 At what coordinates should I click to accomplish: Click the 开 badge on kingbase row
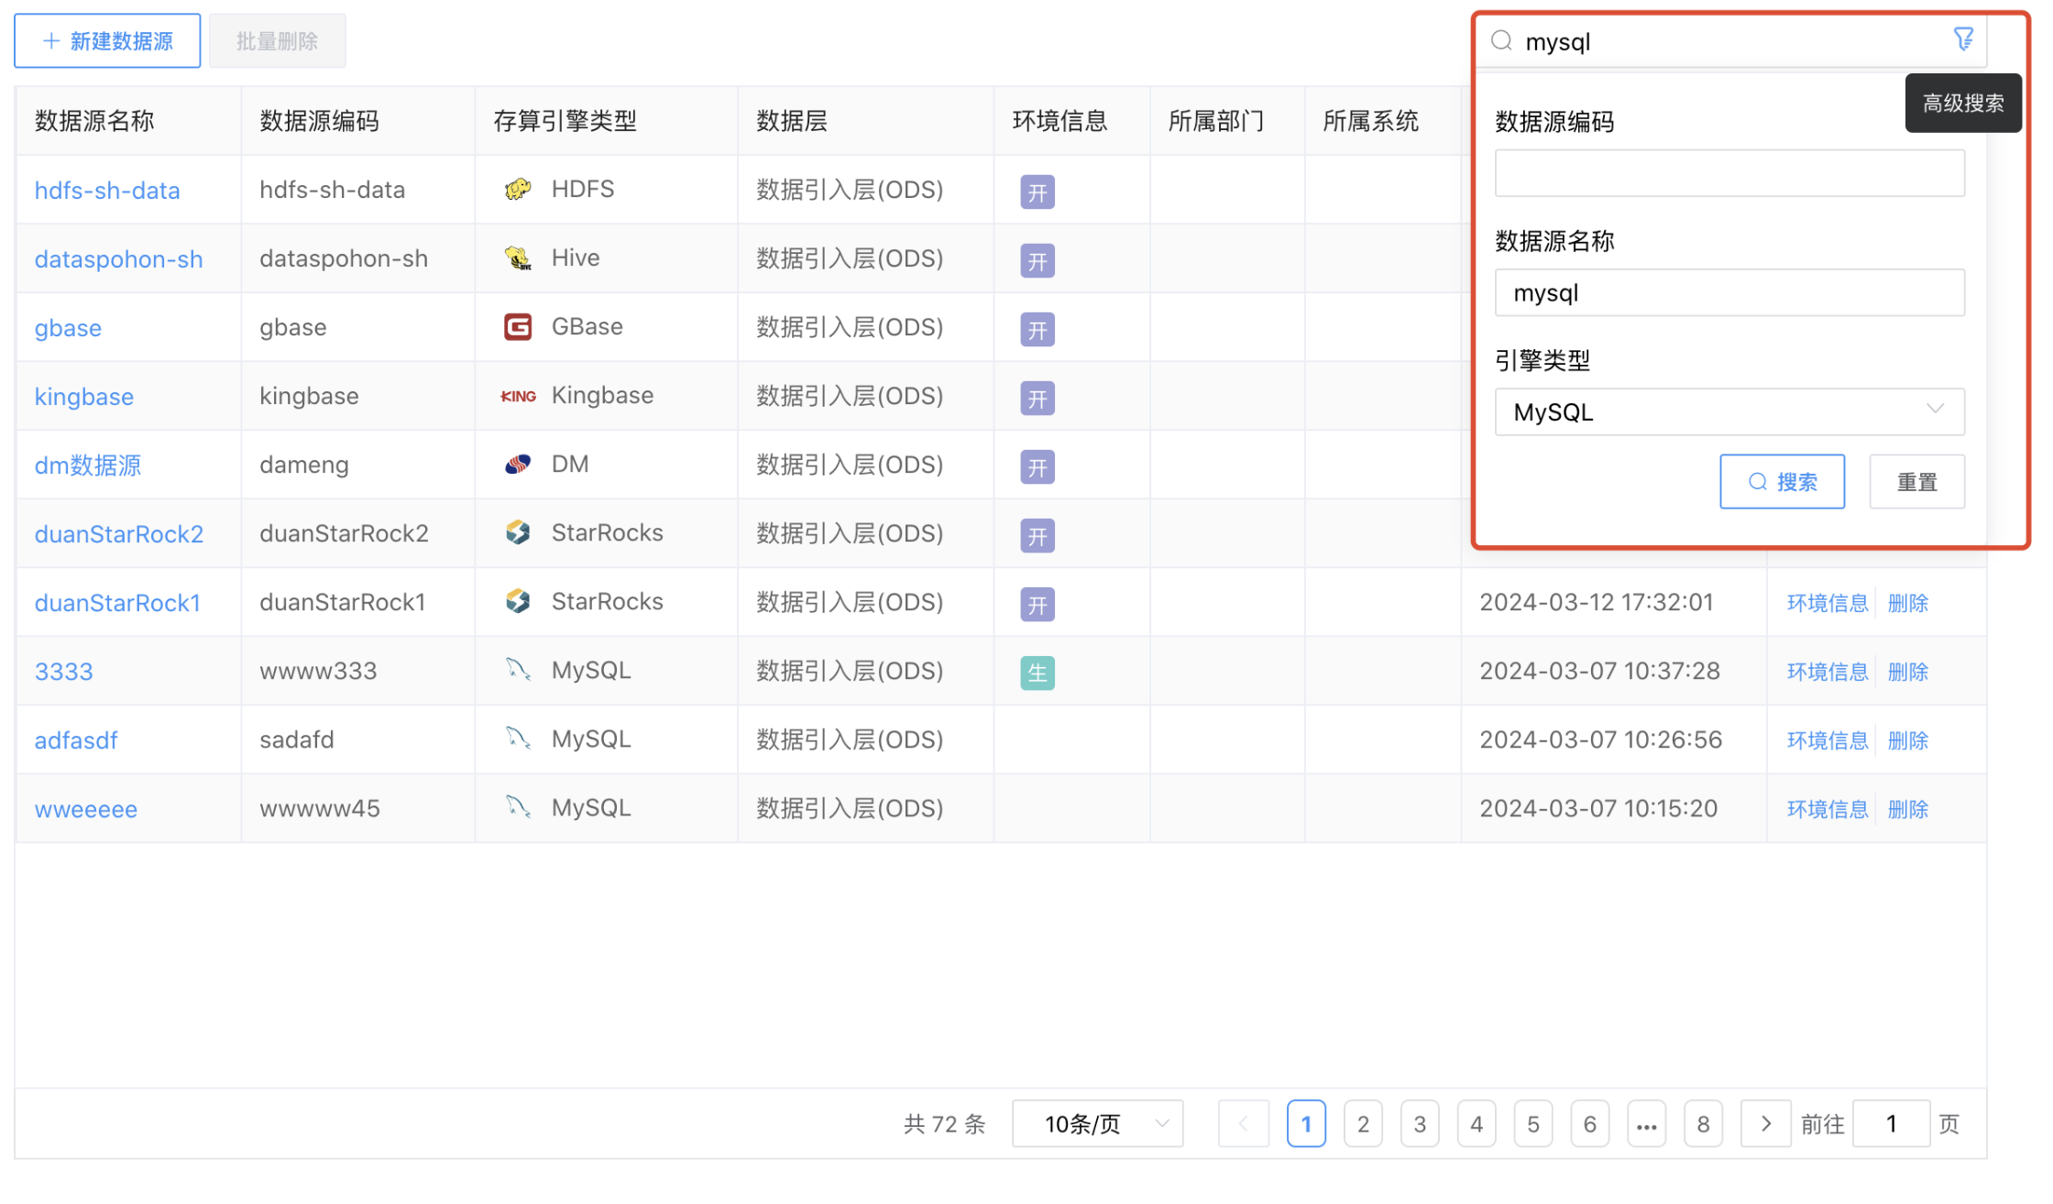coord(1037,398)
